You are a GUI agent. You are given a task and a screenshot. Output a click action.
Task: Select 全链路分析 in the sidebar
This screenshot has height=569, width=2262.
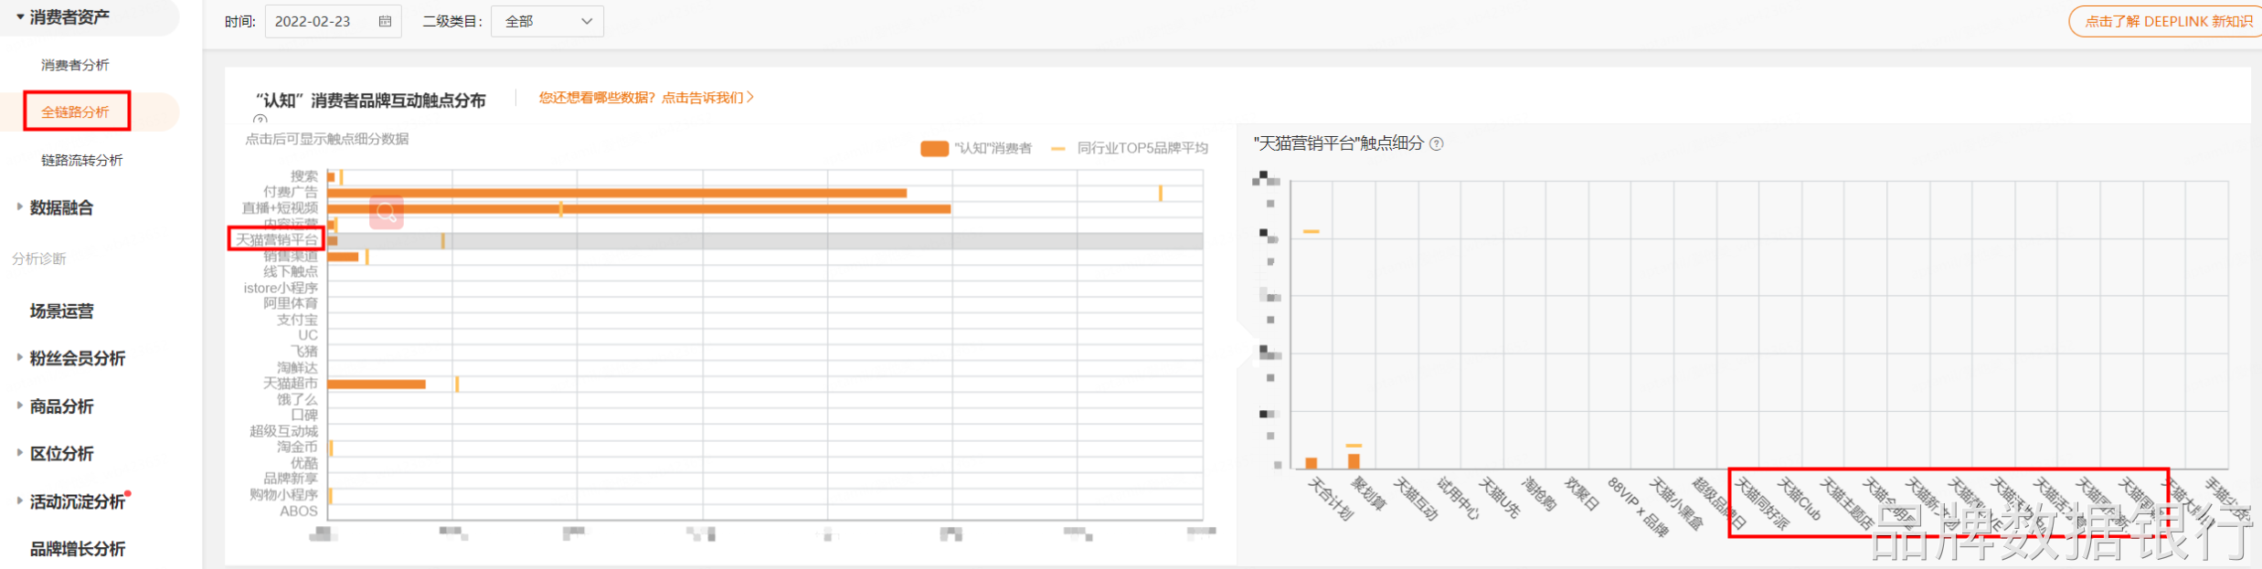(75, 111)
